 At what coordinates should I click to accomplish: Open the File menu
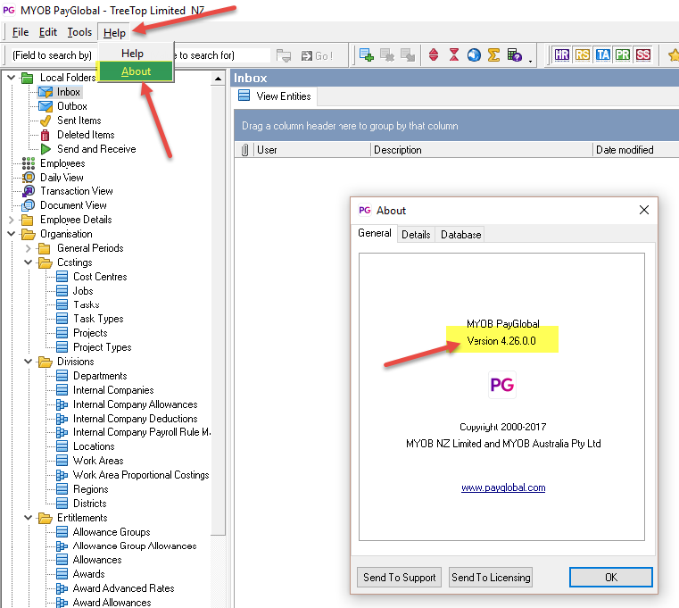[x=21, y=32]
